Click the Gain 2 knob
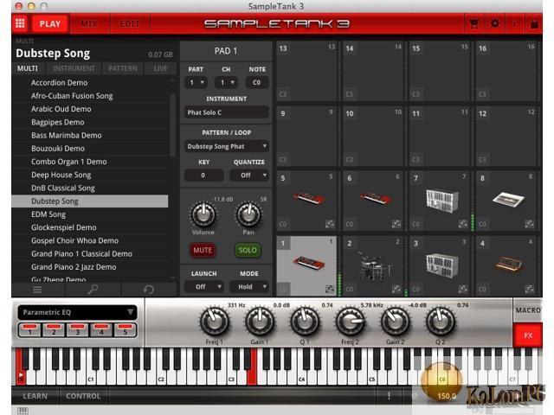Image resolution: width=554 pixels, height=415 pixels. point(395,322)
